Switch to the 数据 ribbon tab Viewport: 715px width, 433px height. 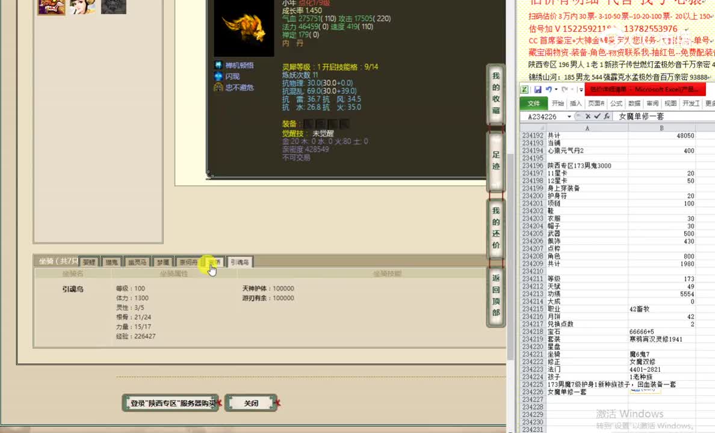(x=634, y=103)
